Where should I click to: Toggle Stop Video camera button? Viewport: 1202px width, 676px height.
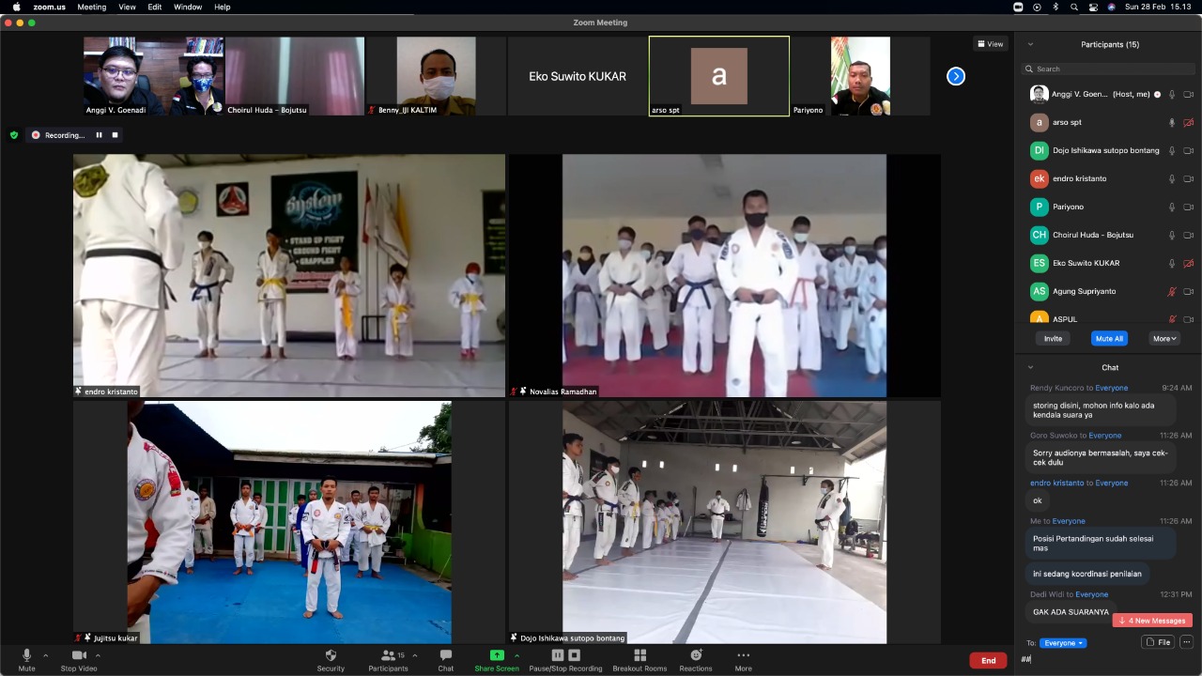pos(79,655)
